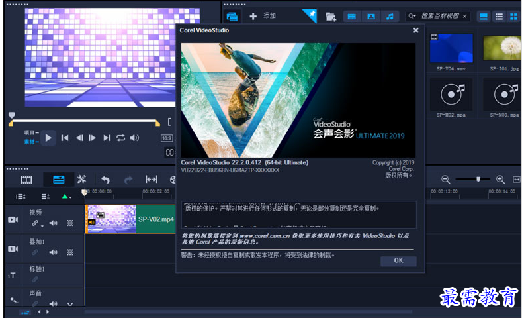Screen dimensions: 522x318
Task: Select the SP-M03.mpa audio clip
Action: click(x=503, y=94)
